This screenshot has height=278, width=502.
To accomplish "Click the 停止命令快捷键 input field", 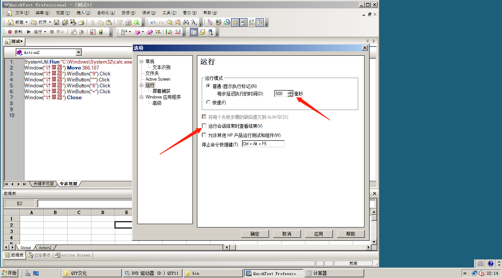I will pos(263,143).
